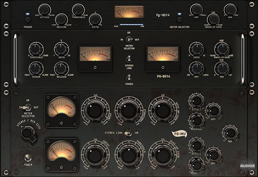Flip the FG-8014 IN/GR/OUT Meter Selector switch

[x=129, y=39]
